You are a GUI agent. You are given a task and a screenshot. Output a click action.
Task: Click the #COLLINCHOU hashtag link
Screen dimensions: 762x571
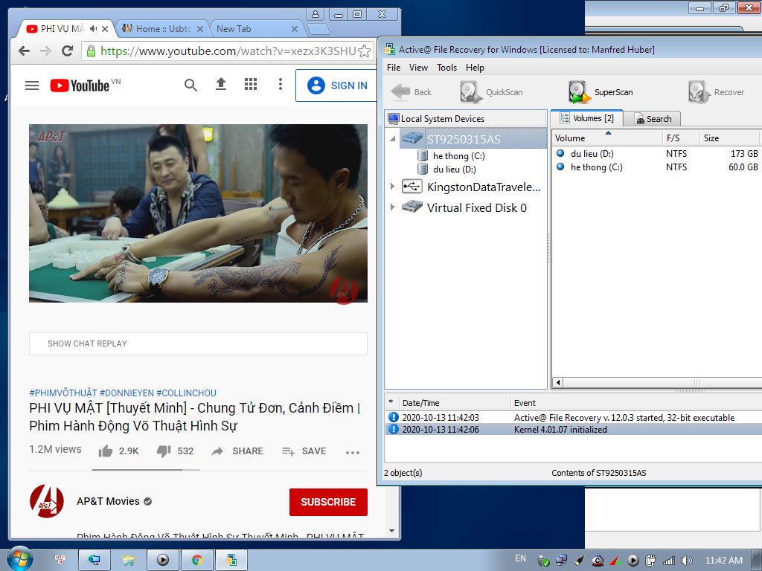coord(187,393)
